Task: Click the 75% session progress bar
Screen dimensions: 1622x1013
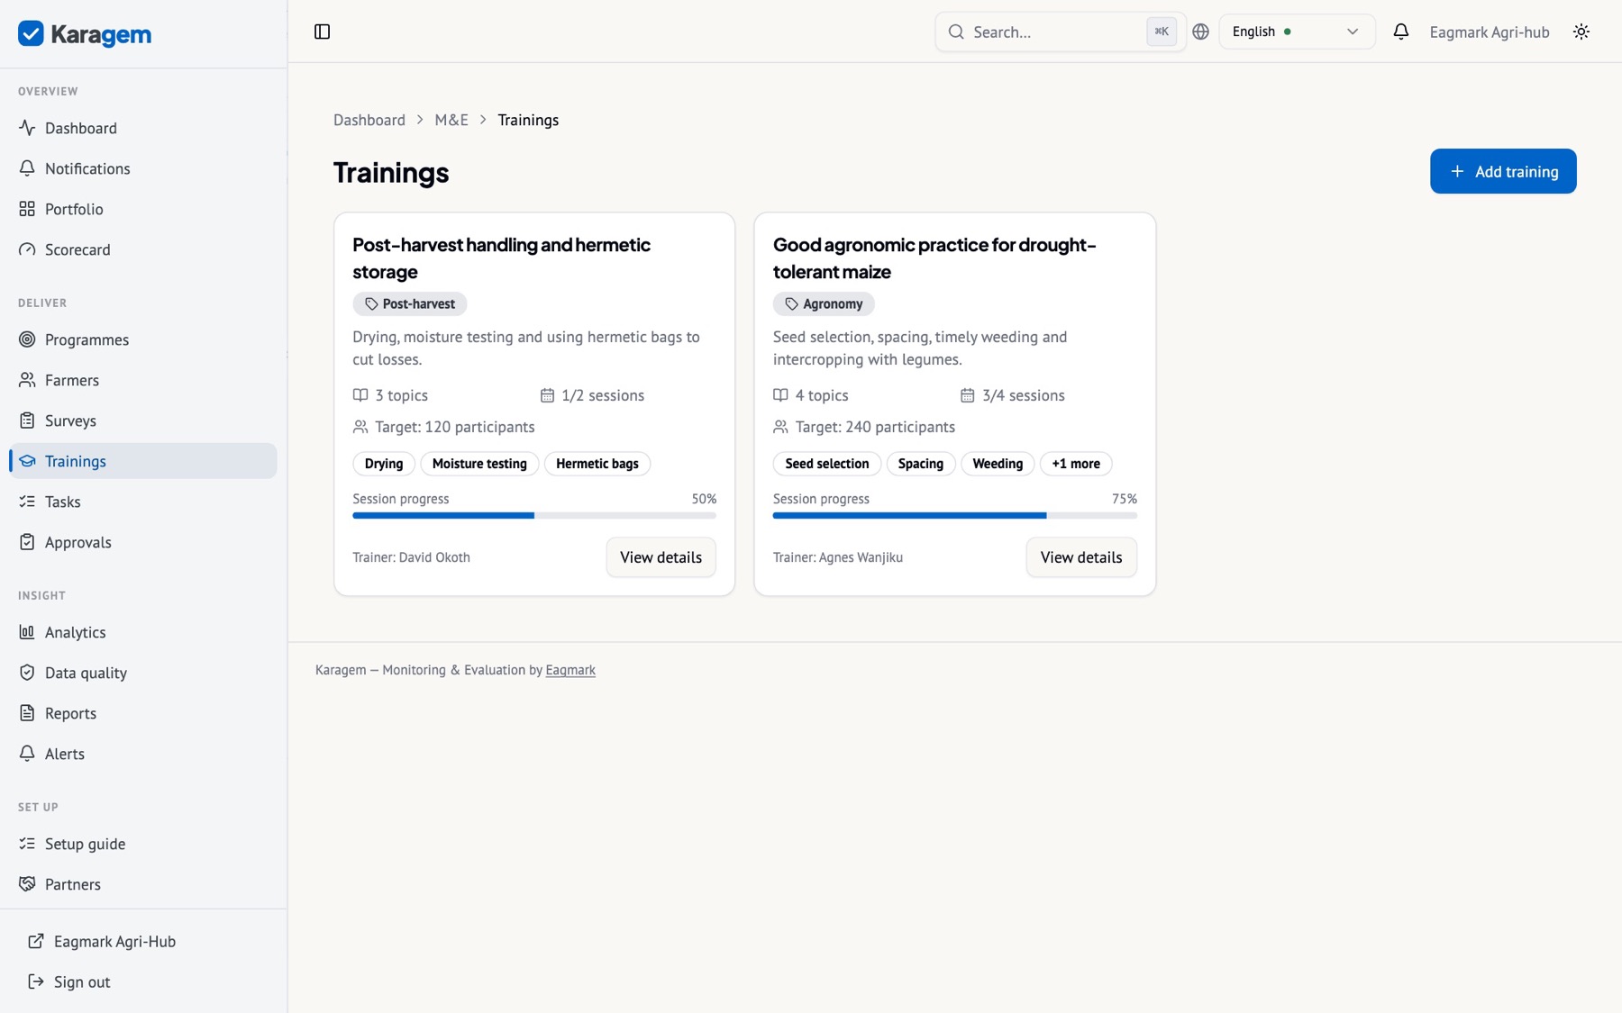Action: coord(955,516)
